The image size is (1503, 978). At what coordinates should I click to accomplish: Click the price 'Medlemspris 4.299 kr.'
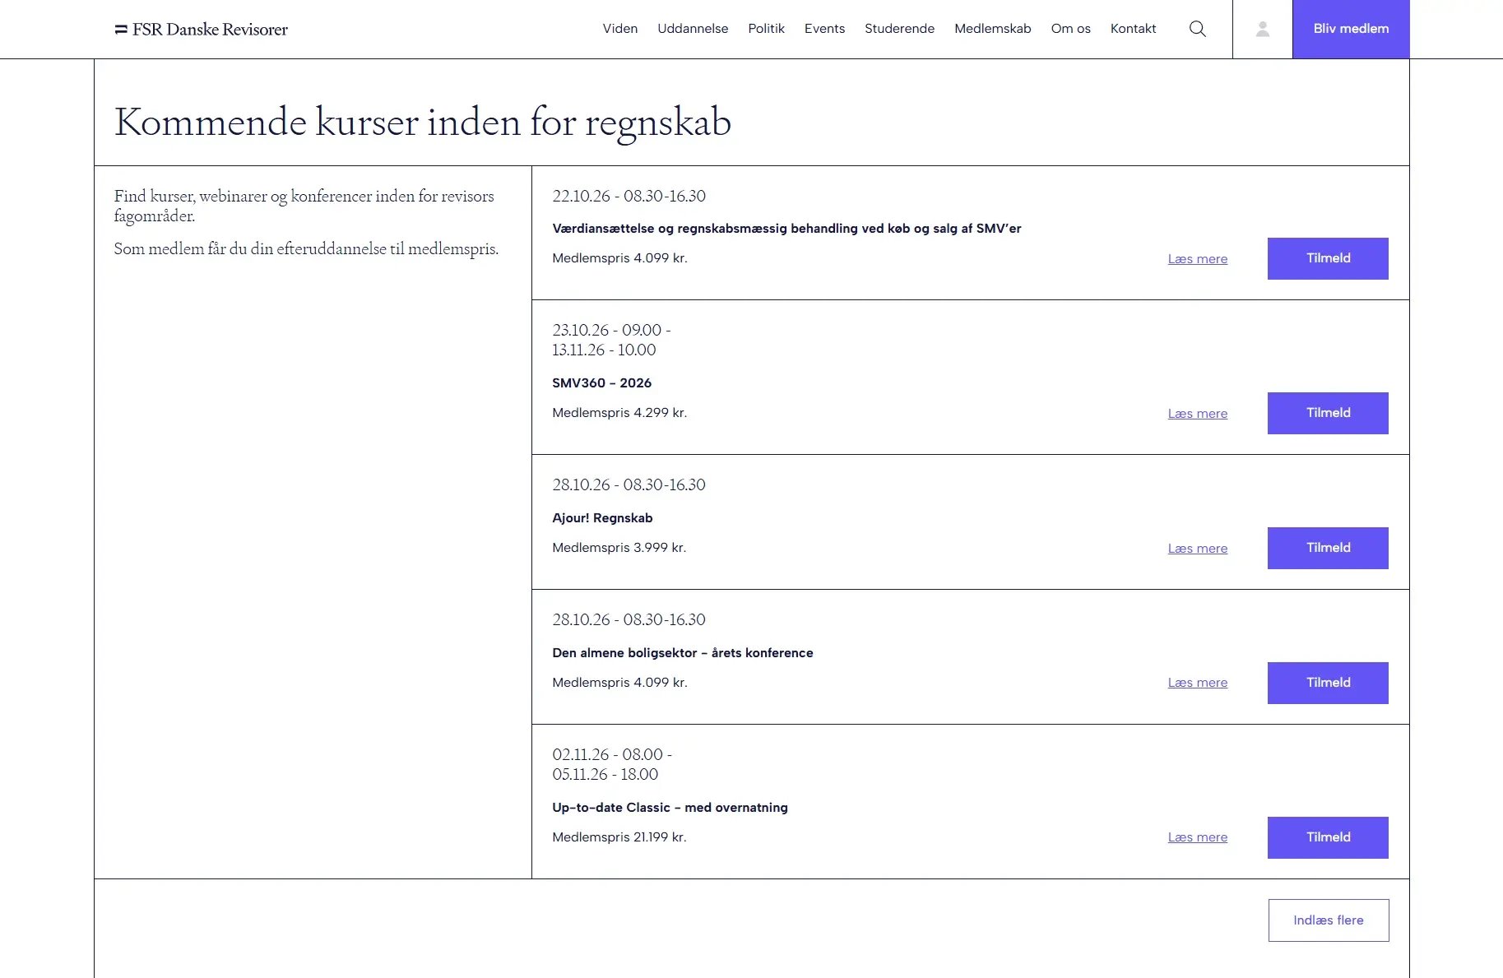(x=619, y=413)
